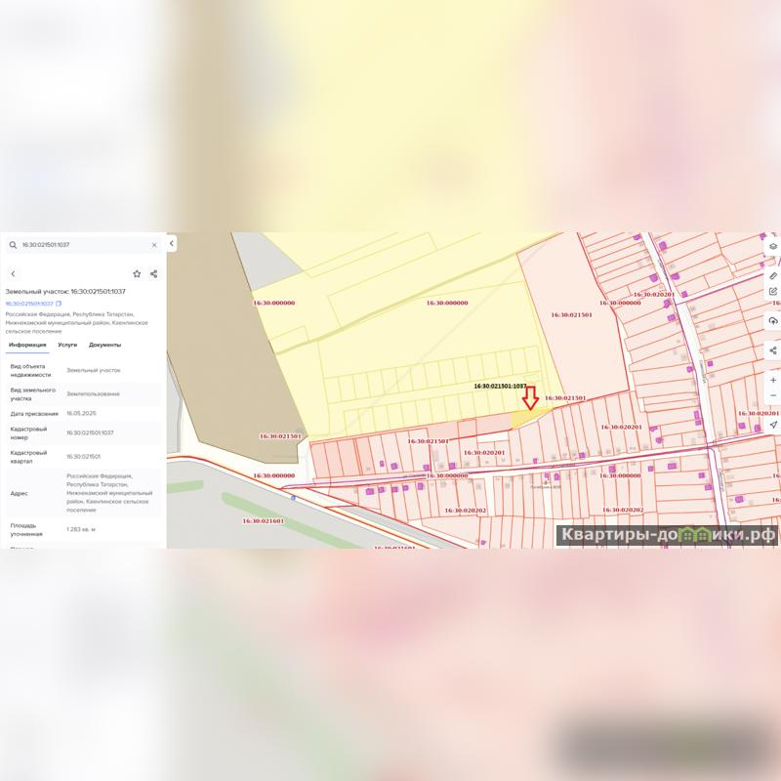Zoom out on the map

(x=773, y=395)
